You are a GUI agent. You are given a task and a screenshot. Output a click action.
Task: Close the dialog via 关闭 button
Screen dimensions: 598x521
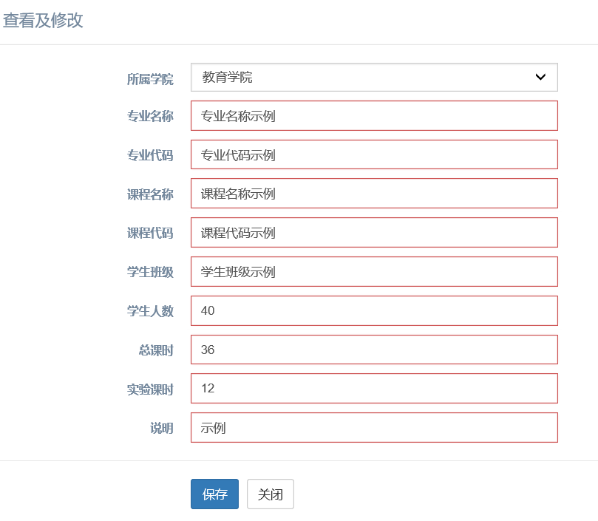tap(271, 494)
